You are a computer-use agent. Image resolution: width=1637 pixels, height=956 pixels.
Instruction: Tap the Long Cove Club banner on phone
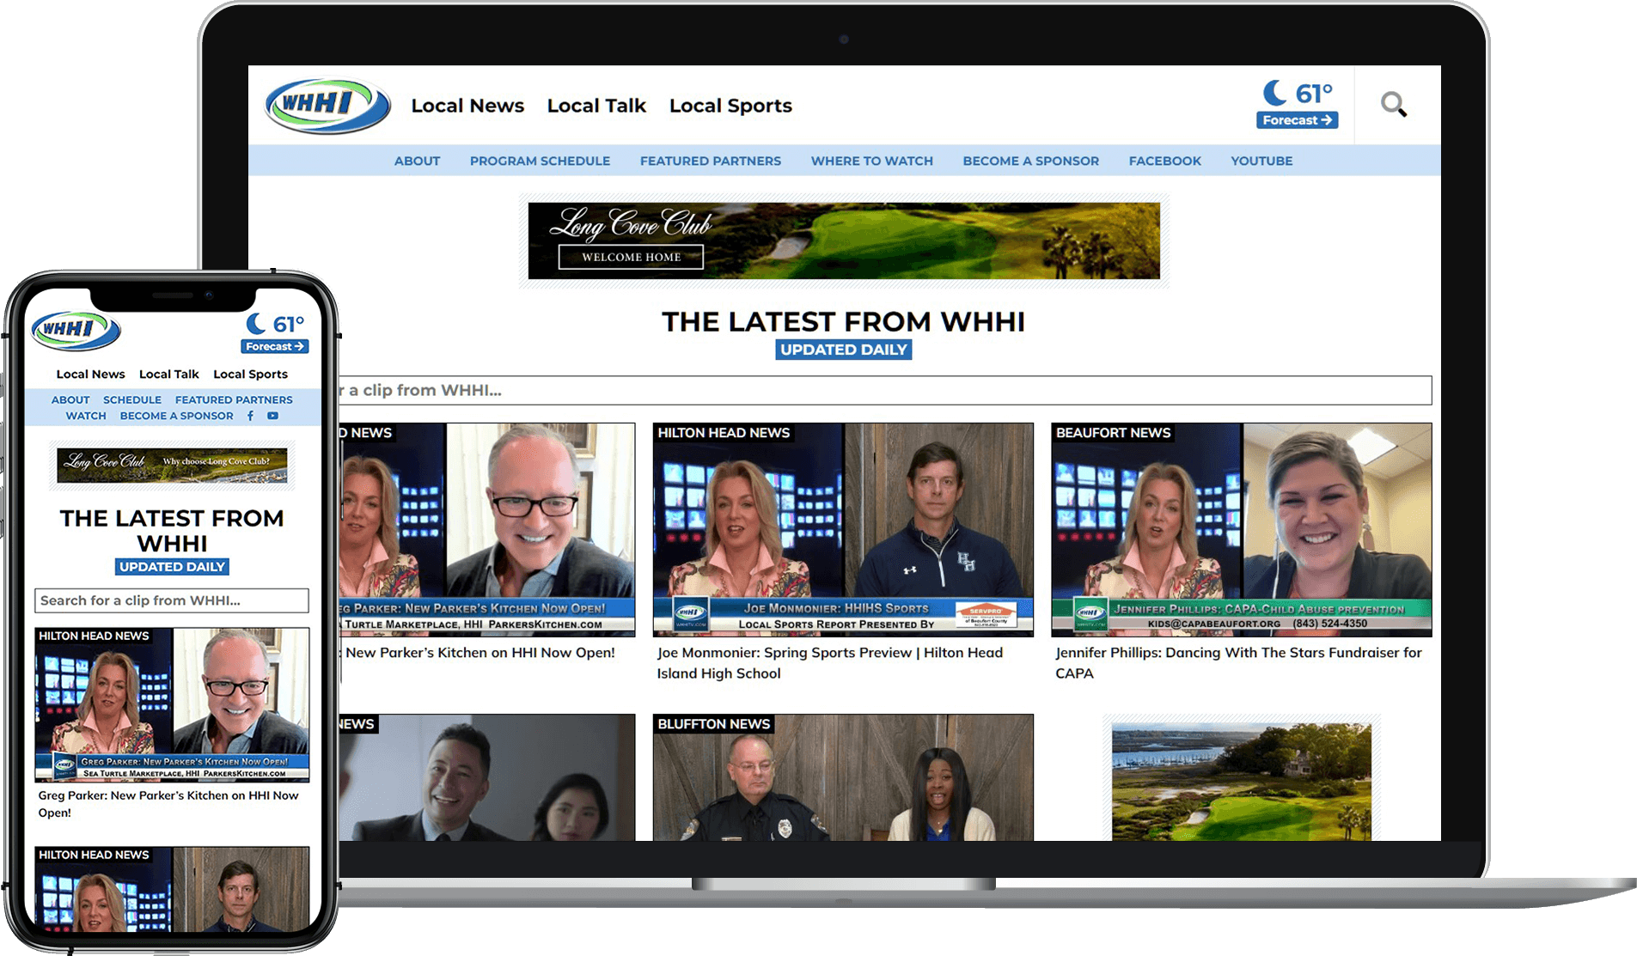click(172, 465)
